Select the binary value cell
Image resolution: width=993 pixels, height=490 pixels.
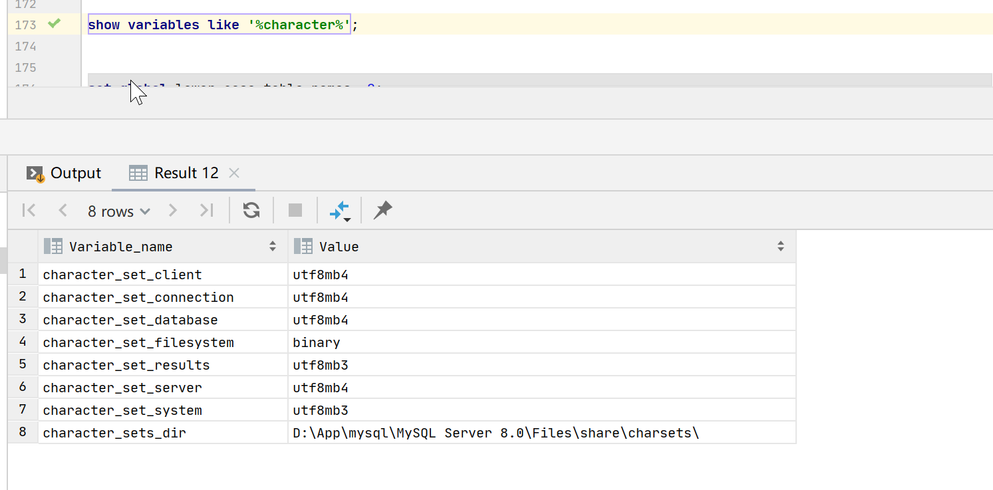542,342
